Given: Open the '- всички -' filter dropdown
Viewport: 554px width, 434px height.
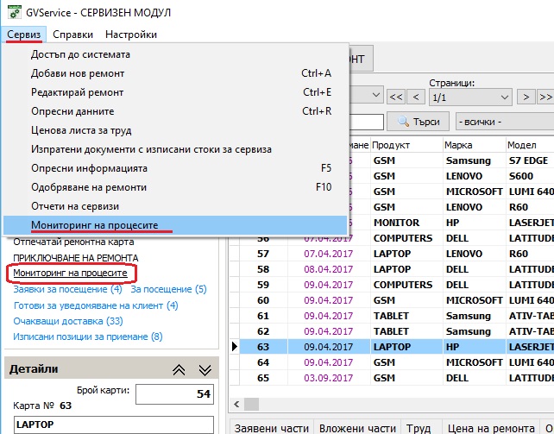Looking at the screenshot, I should tap(505, 122).
